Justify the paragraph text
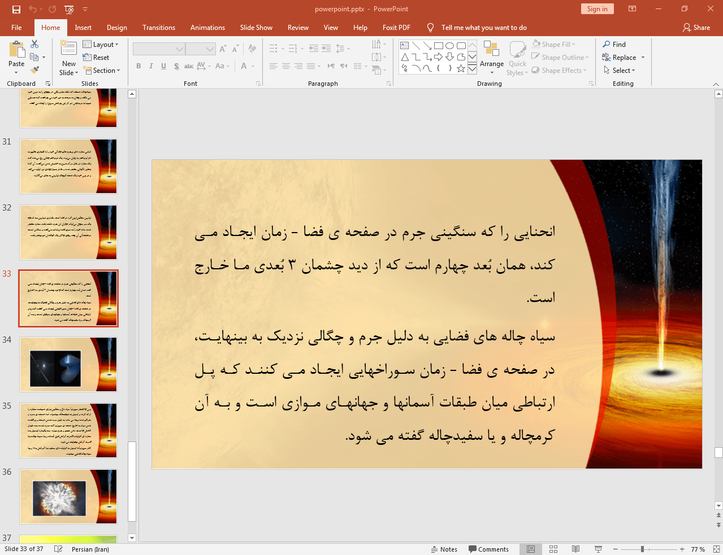The width and height of the screenshot is (723, 555). pos(311,66)
